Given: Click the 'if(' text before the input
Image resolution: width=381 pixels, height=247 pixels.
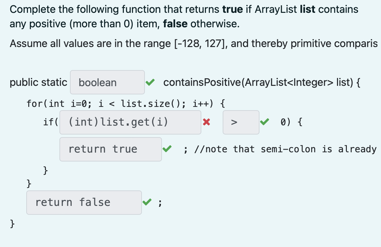Looking at the screenshot, I should tap(51, 122).
